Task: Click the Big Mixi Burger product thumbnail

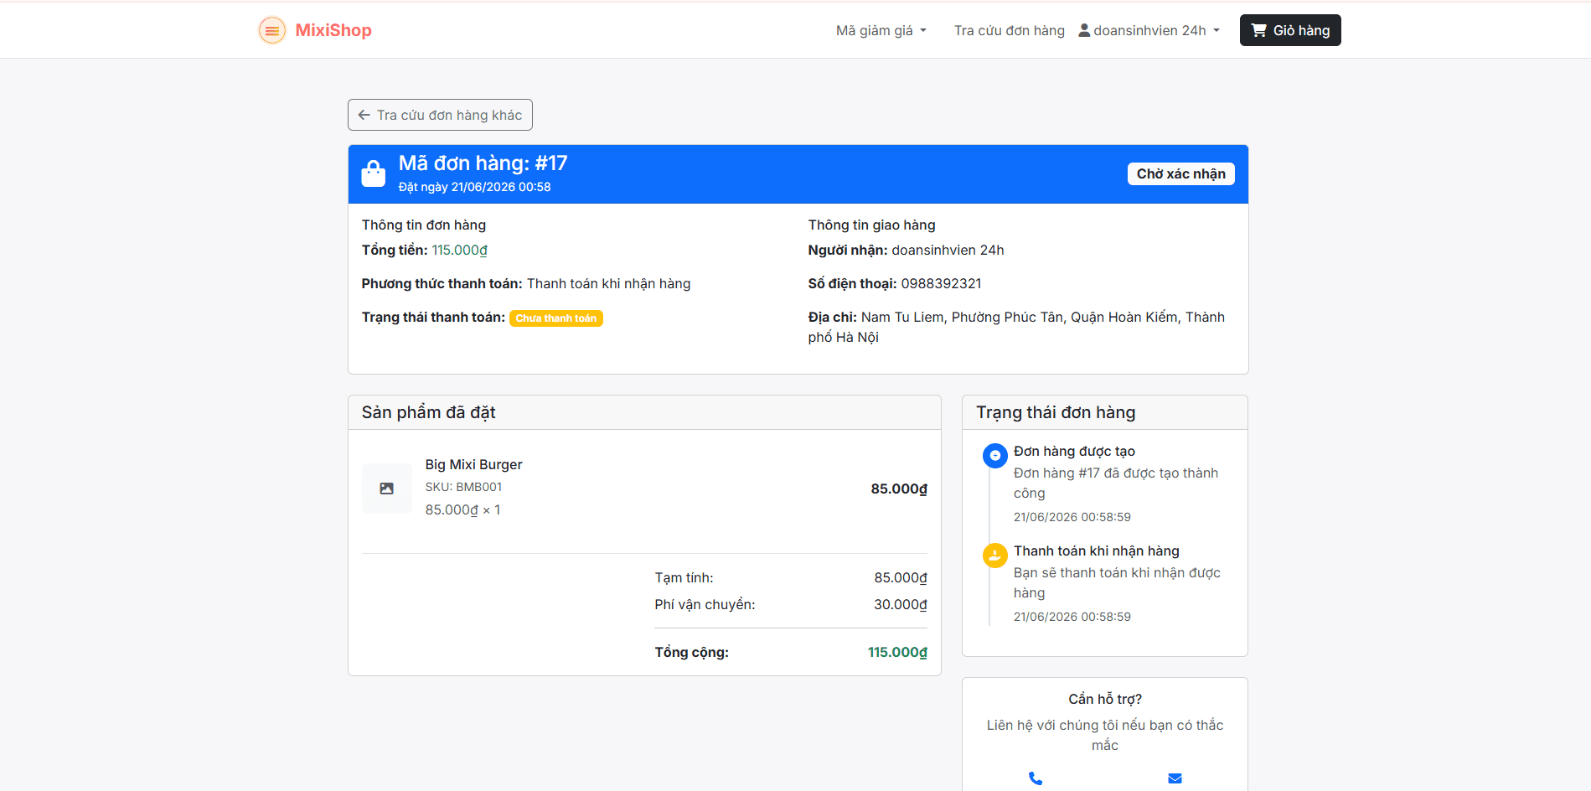Action: click(x=387, y=489)
